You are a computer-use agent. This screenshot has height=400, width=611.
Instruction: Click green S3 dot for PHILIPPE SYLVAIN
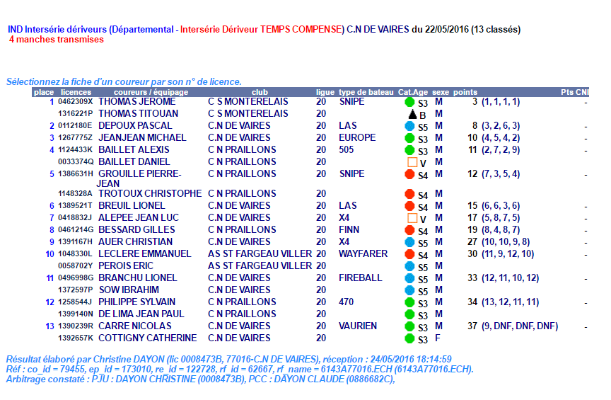point(409,302)
